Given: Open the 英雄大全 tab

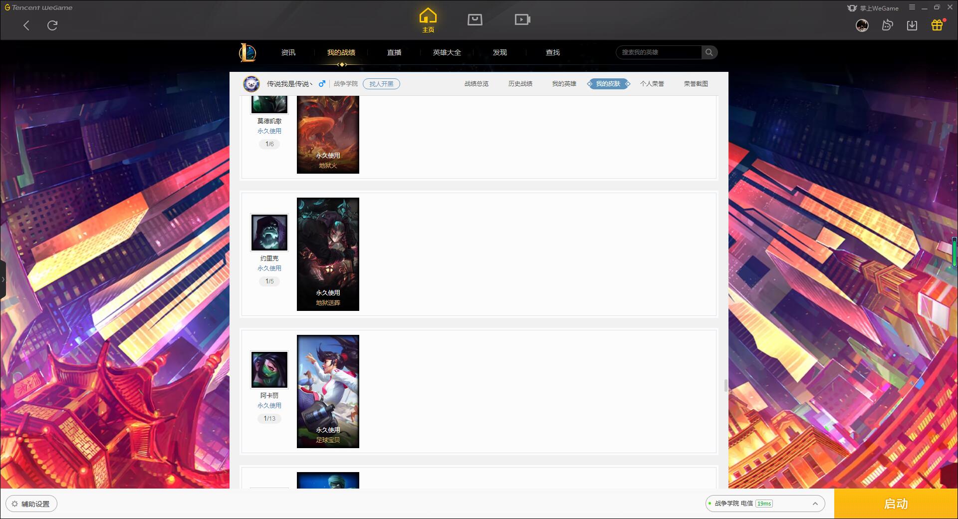Looking at the screenshot, I should [447, 52].
